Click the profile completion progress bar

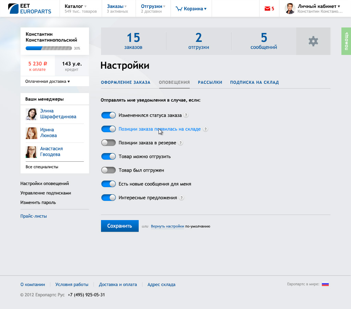click(49, 48)
